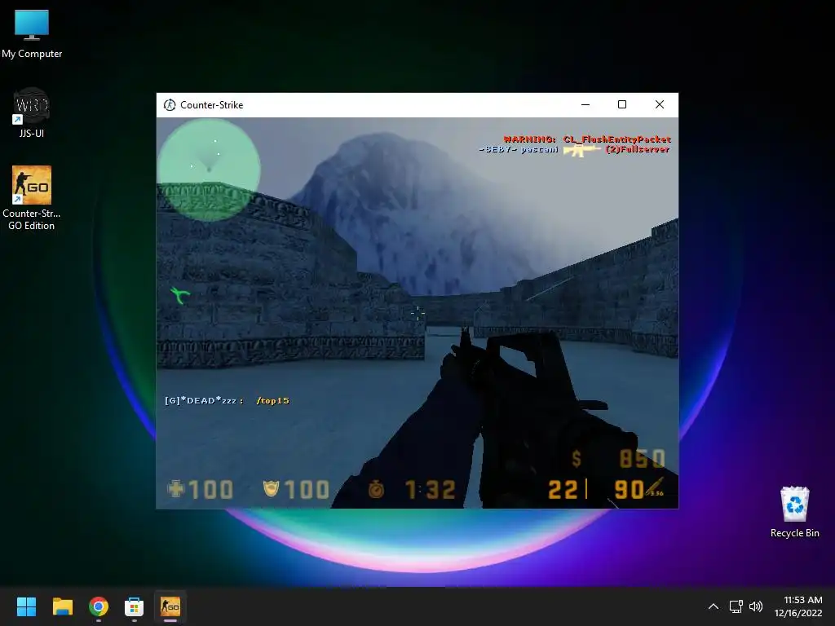Click the money value '850'
835x626 pixels.
(643, 458)
